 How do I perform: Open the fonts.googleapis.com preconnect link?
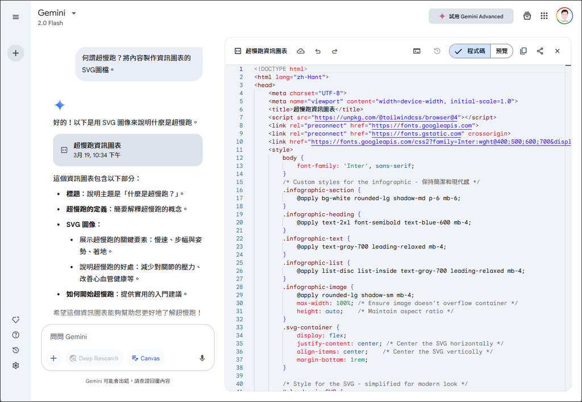[422, 126]
